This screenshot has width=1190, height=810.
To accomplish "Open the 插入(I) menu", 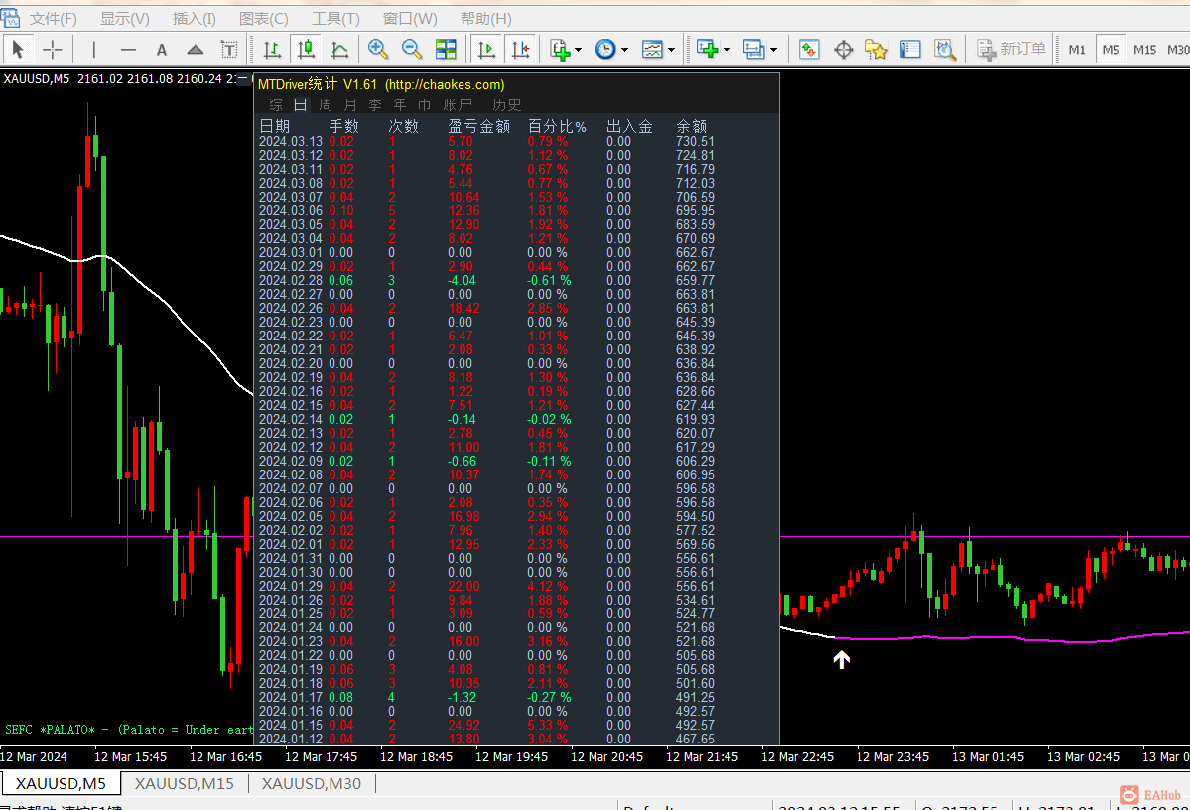I will click(x=194, y=18).
